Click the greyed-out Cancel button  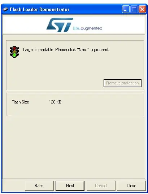pyautogui.click(x=101, y=186)
